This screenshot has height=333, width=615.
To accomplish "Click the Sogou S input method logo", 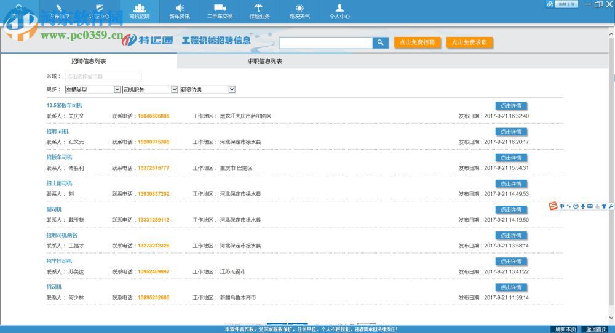I will [553, 206].
